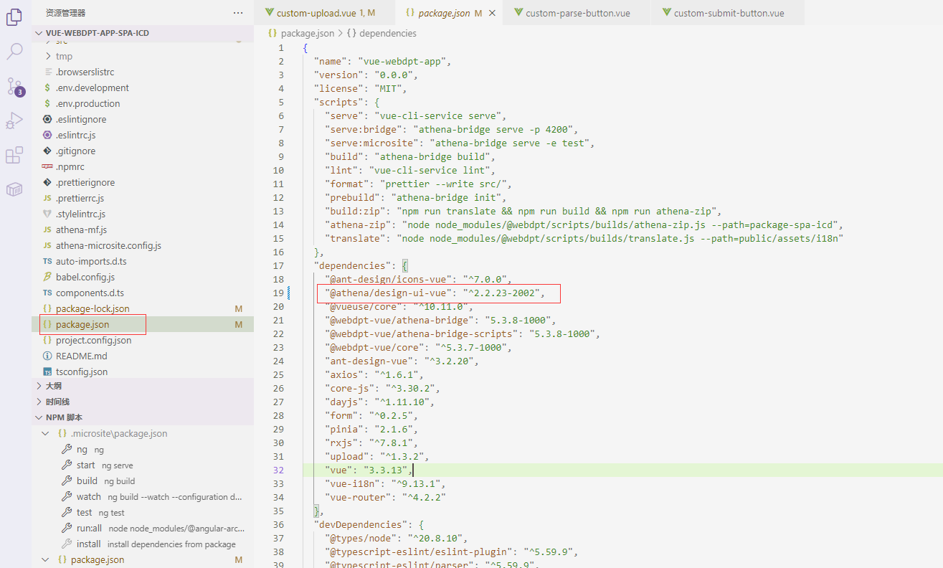Open .env.development file
943x568 pixels.
(x=93, y=88)
